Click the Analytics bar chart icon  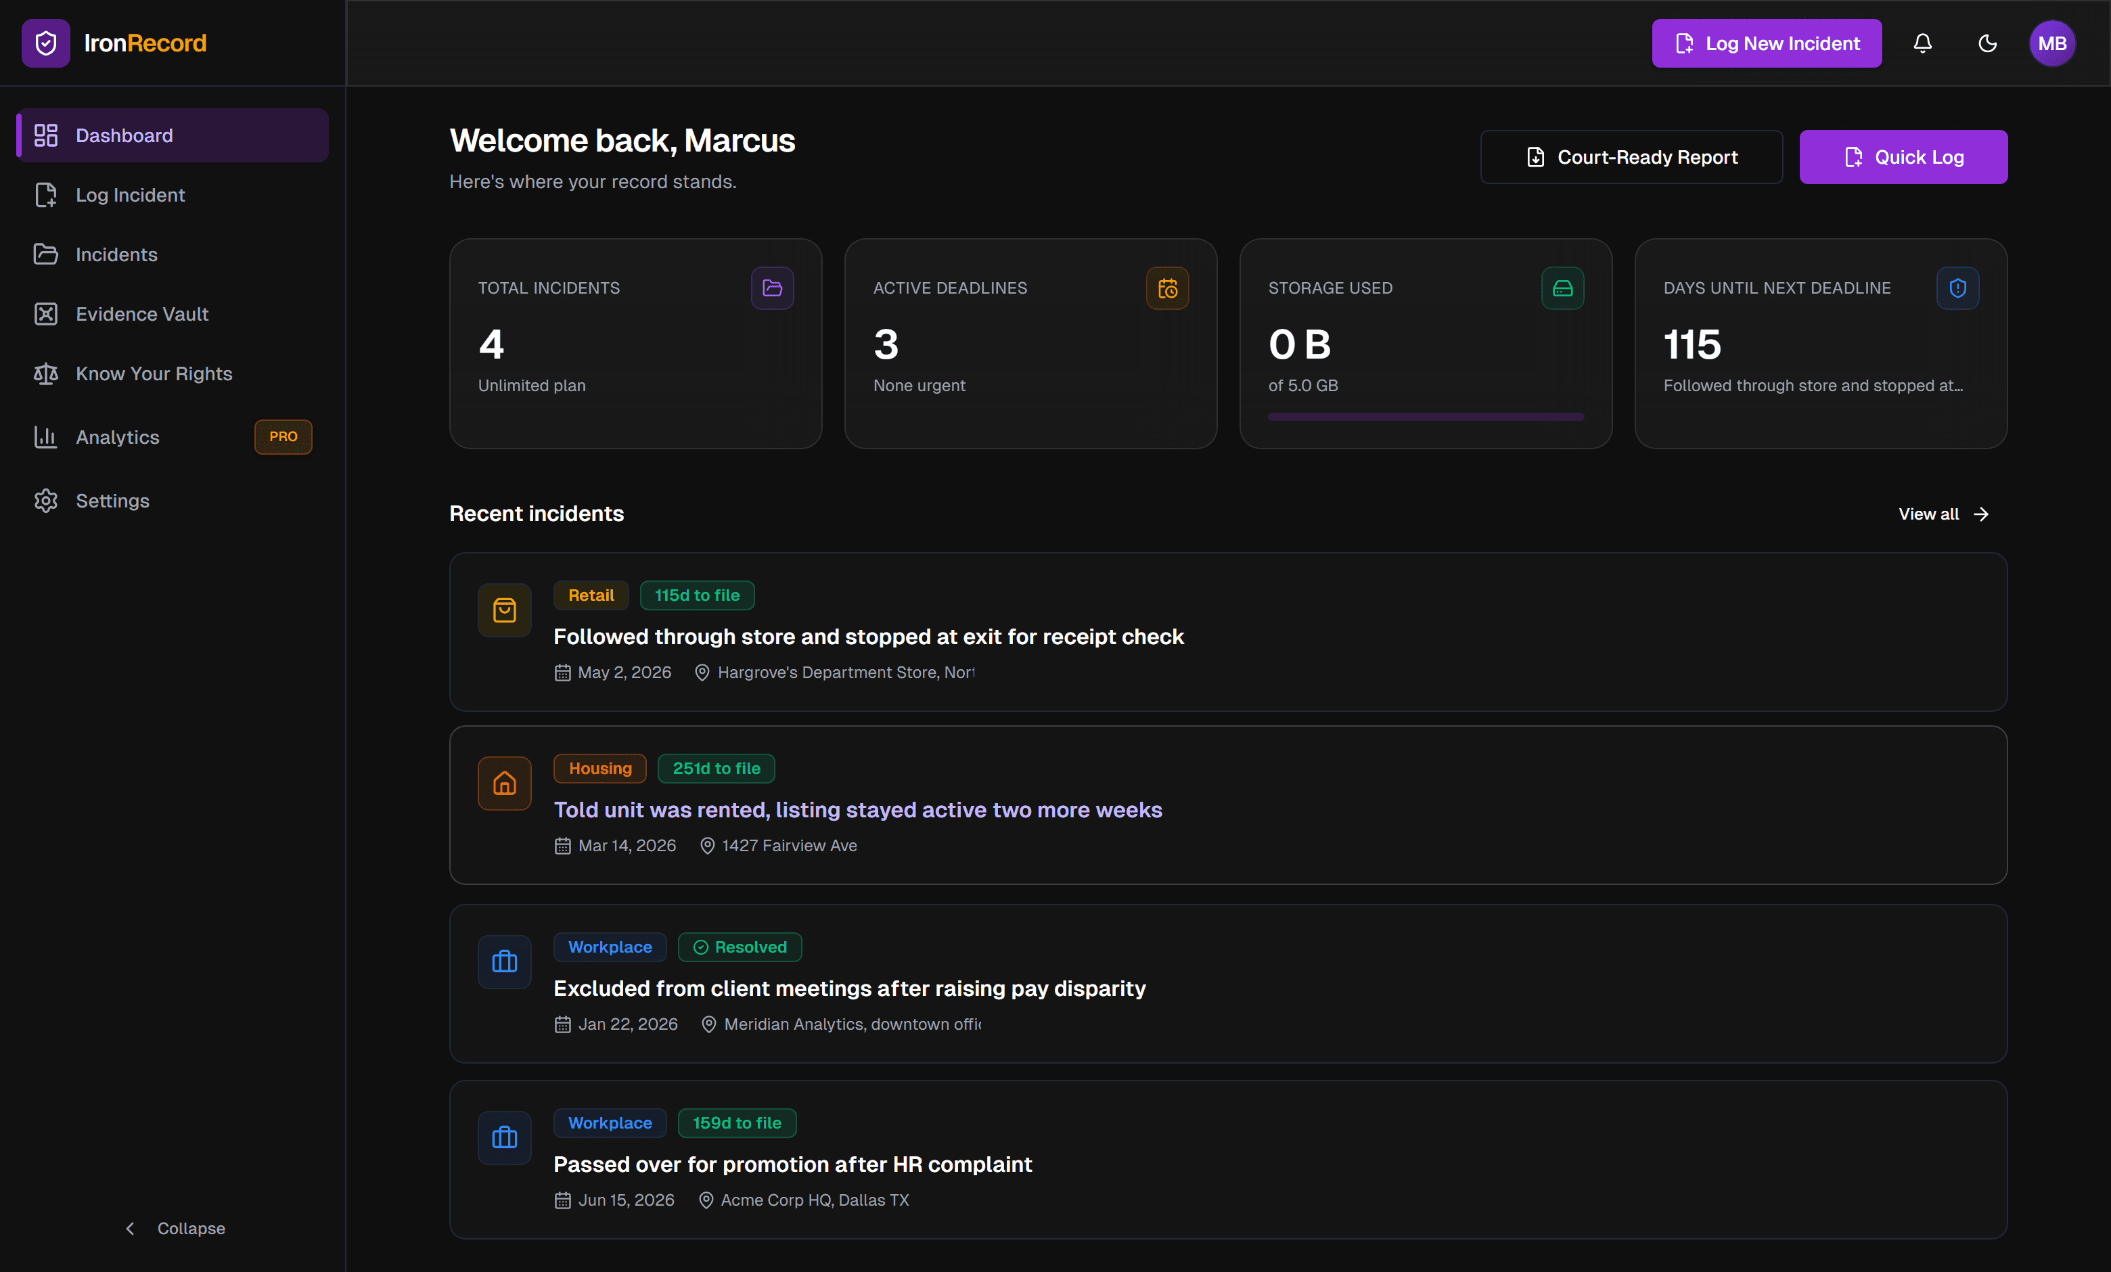(45, 437)
